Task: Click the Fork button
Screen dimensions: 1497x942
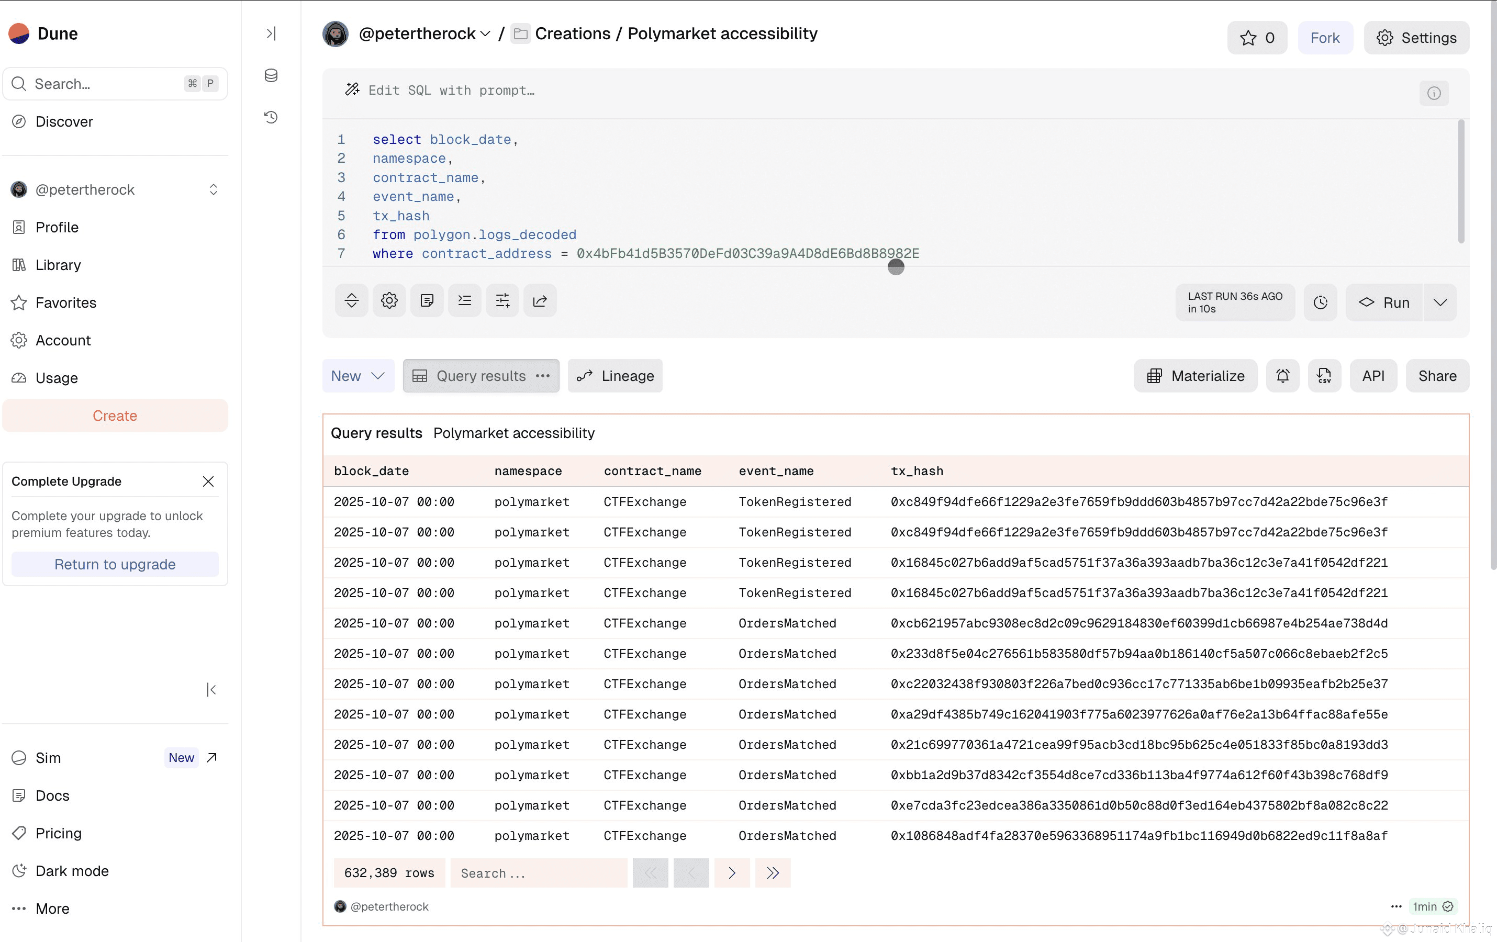Action: point(1325,38)
